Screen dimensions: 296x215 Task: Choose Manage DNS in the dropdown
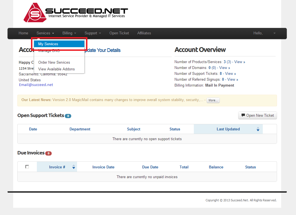point(49,51)
